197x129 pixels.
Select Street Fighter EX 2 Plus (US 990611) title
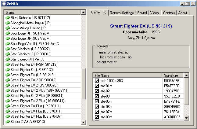tap(38, 101)
